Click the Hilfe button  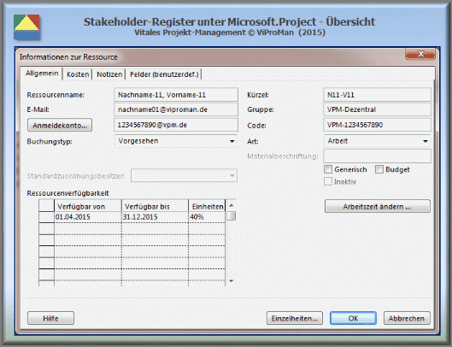click(x=50, y=318)
